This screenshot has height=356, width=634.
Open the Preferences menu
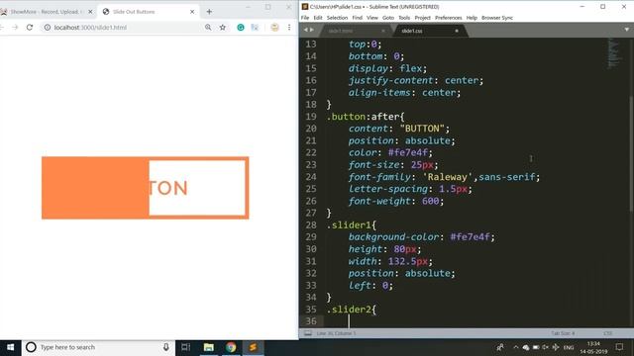point(448,18)
